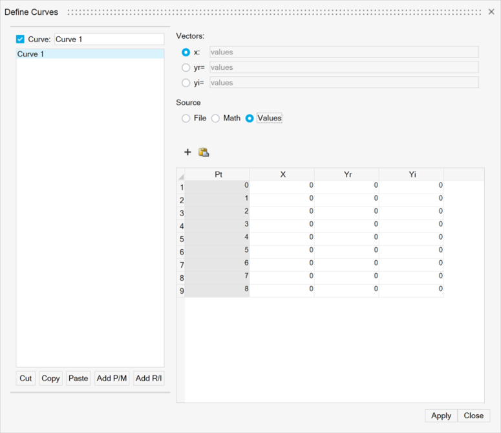Select the yi= vector radio button
Screen dimensions: 501x433
[186, 83]
